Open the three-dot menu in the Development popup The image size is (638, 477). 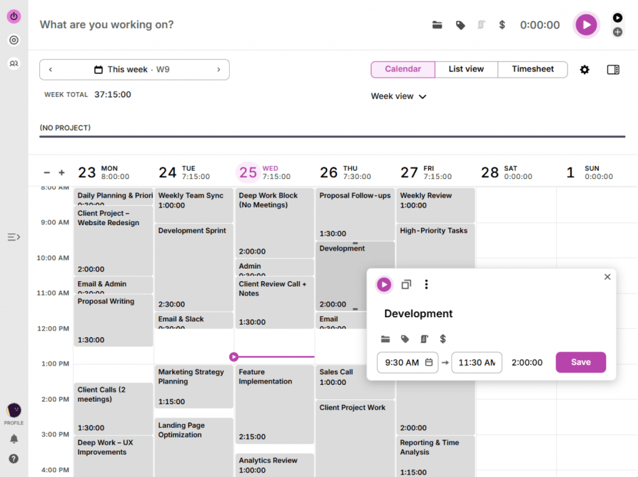[x=426, y=284]
